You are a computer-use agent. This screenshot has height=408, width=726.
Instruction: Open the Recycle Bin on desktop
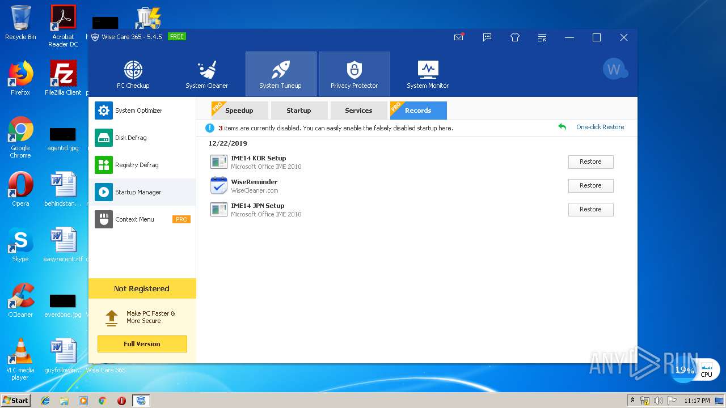pos(20,23)
